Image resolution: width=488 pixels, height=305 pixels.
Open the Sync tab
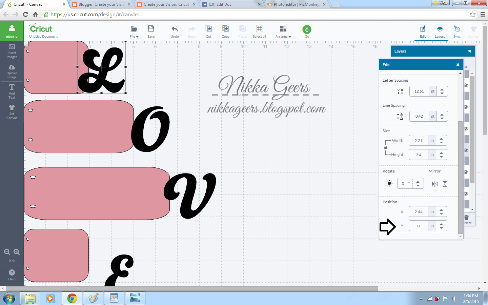pyautogui.click(x=457, y=31)
